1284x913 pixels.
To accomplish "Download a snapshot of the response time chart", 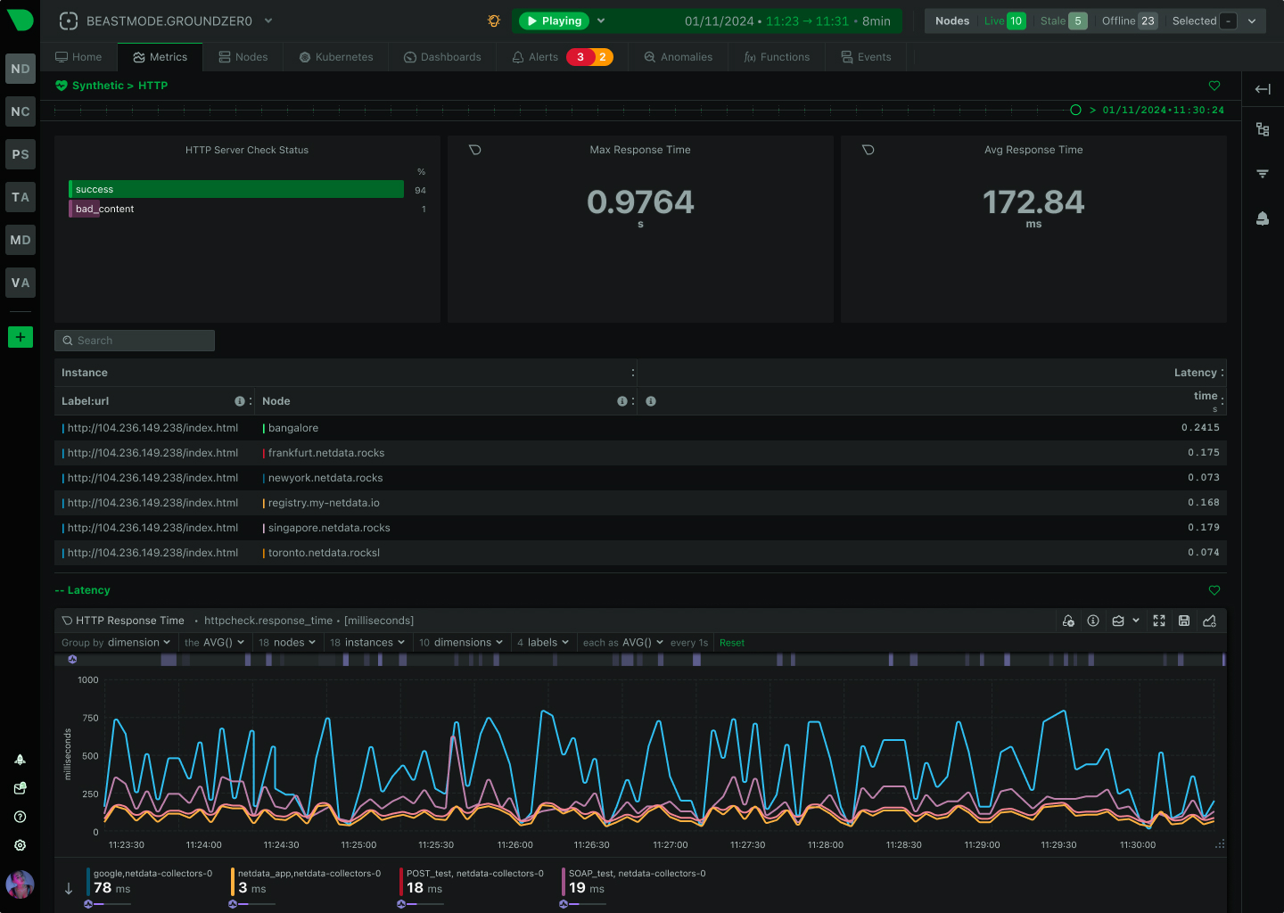I will tap(1184, 621).
